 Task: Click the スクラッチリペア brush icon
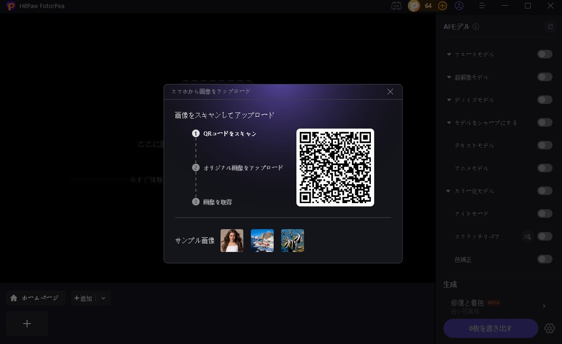coord(527,236)
